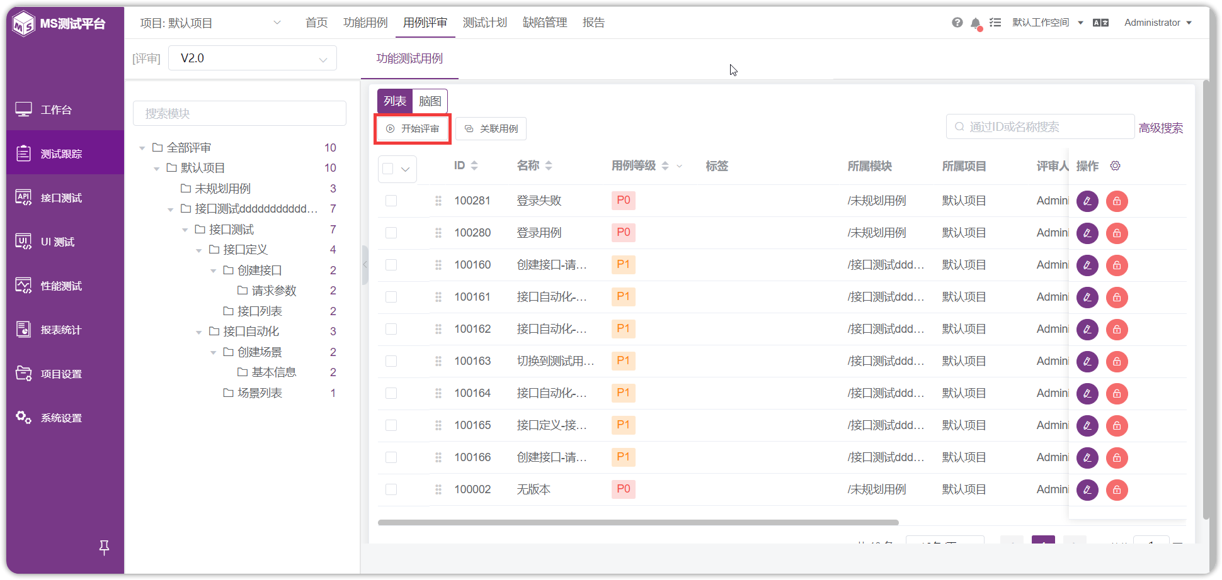This screenshot has height=580, width=1222.
Task: Collapse the 全部评审 tree node
Action: tap(142, 148)
